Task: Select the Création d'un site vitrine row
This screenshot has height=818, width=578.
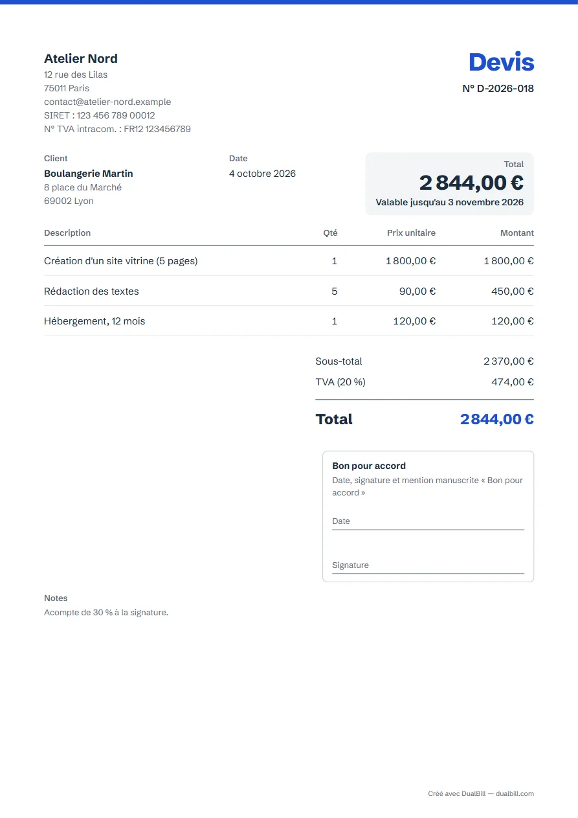Action: tap(289, 261)
